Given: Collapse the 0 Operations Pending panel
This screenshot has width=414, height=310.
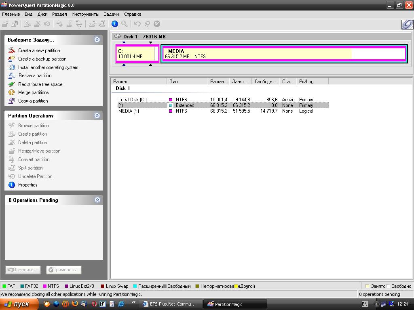Looking at the screenshot, I should click(x=97, y=200).
